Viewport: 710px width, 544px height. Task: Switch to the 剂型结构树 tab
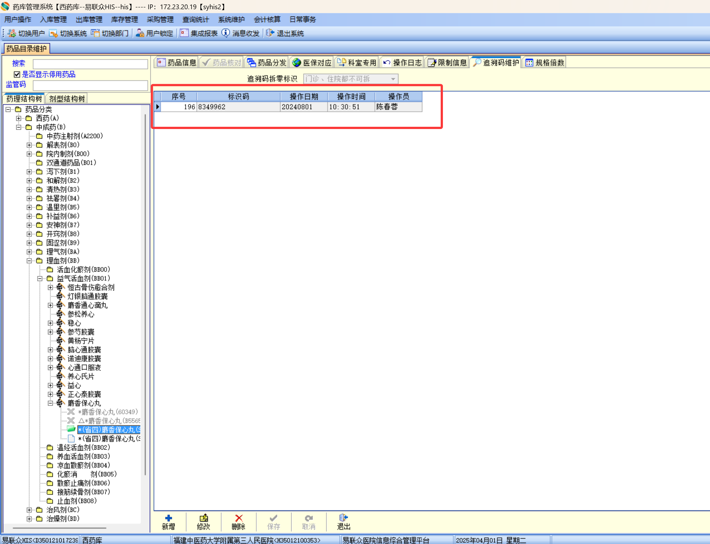[67, 99]
